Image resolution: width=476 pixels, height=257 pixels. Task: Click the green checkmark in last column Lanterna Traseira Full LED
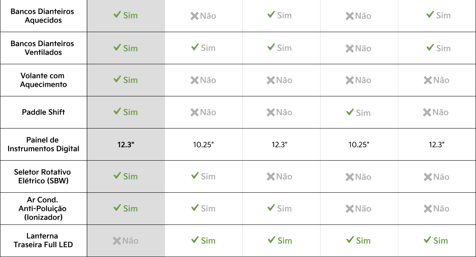pos(428,240)
